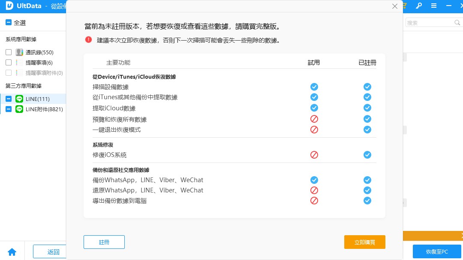Close the purchase dialog with X
This screenshot has width=463, height=260.
pyautogui.click(x=395, y=6)
